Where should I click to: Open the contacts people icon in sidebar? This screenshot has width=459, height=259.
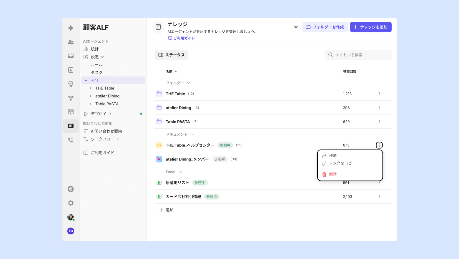pos(71,42)
